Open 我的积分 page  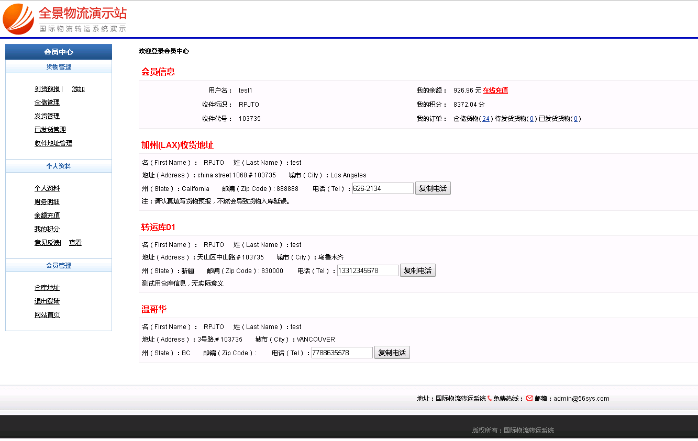(x=47, y=229)
